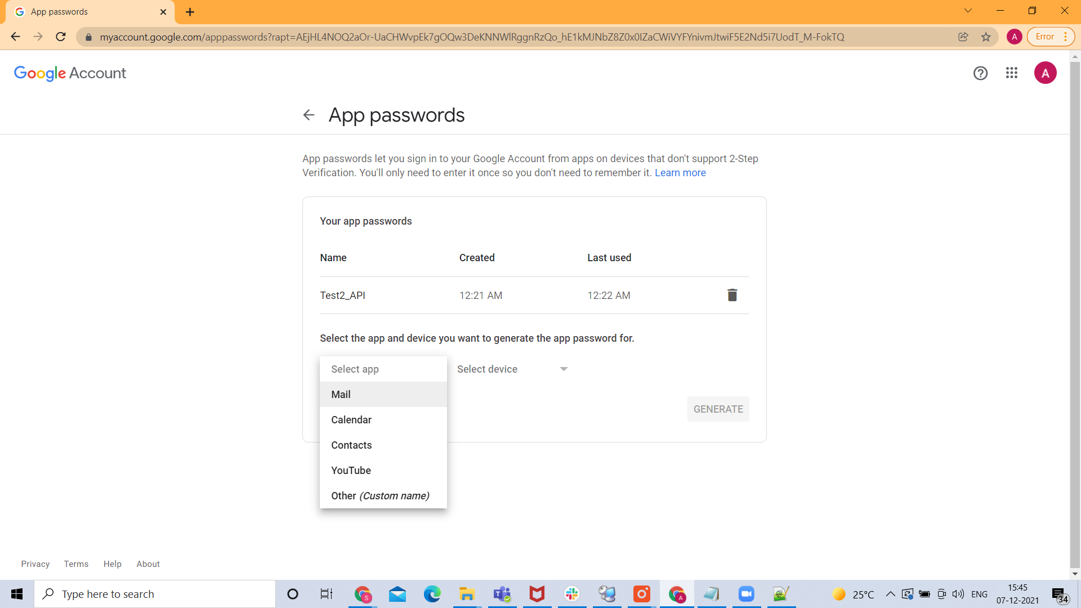View site information lock icon
This screenshot has width=1081, height=608.
[x=88, y=37]
